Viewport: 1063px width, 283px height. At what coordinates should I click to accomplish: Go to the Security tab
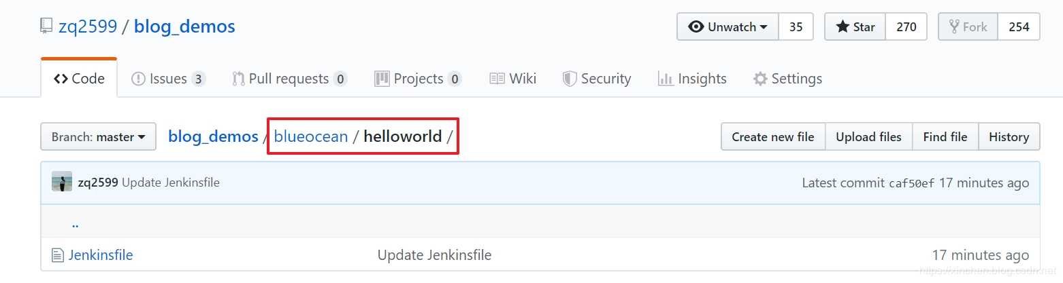pyautogui.click(x=597, y=79)
